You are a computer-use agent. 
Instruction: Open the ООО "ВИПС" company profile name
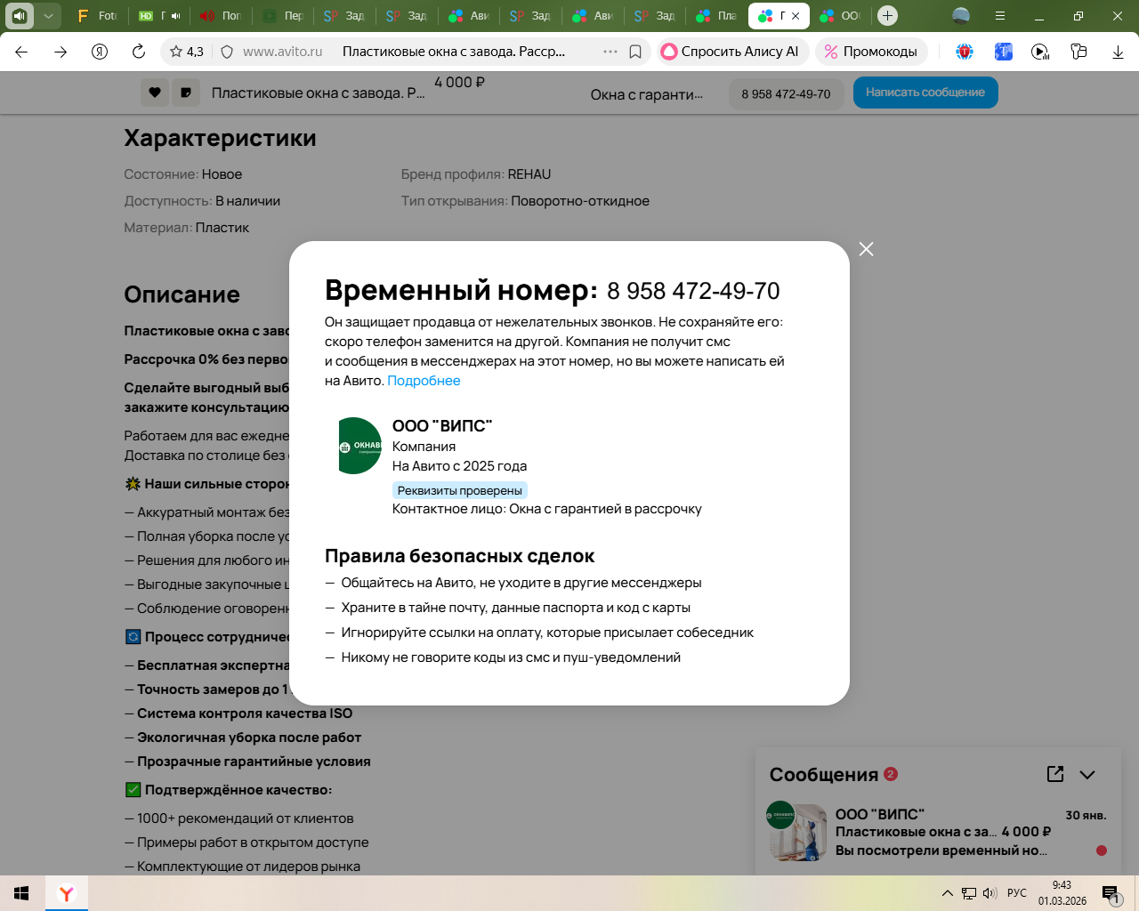[442, 426]
